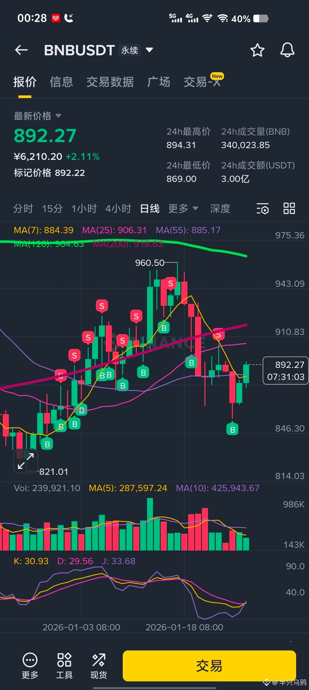The image size is (309, 690).
Task: Tap the 821.01 low price label
Action: click(x=54, y=472)
